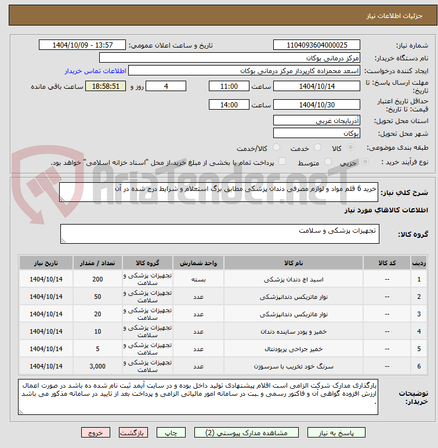Click quantity cell 200
The width and height of the screenshot is (438, 448).
click(97, 279)
